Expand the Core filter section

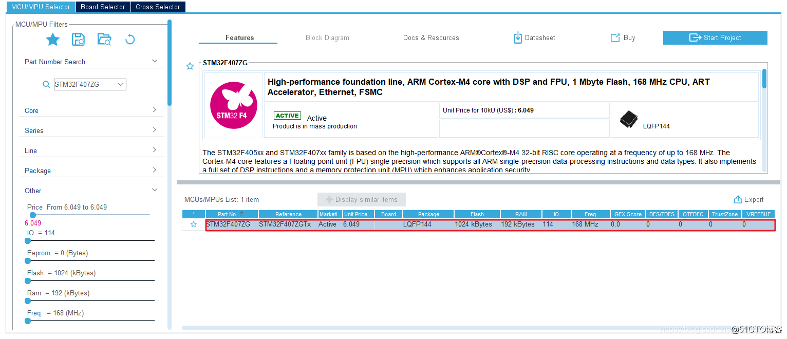tap(155, 110)
